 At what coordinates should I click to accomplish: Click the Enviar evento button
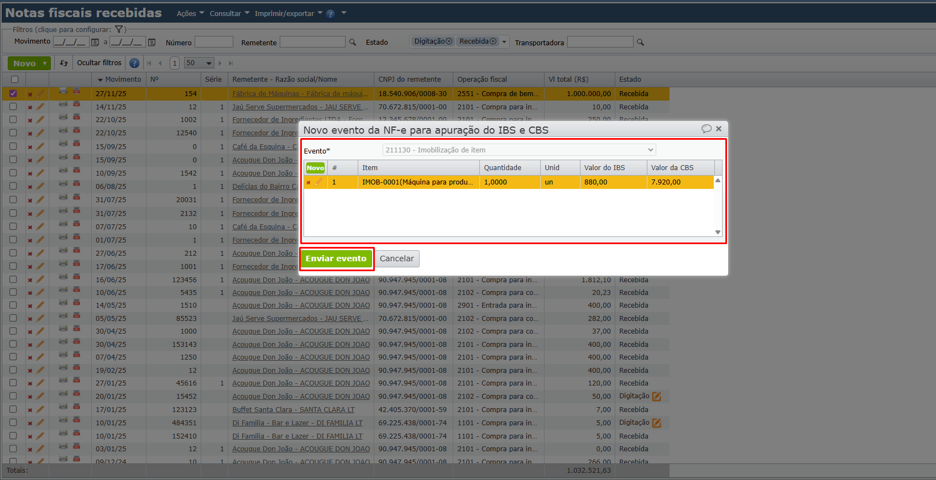pyautogui.click(x=336, y=259)
